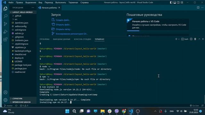Click Go Live in status bar
This screenshot has width=205, height=115.
tap(194, 106)
